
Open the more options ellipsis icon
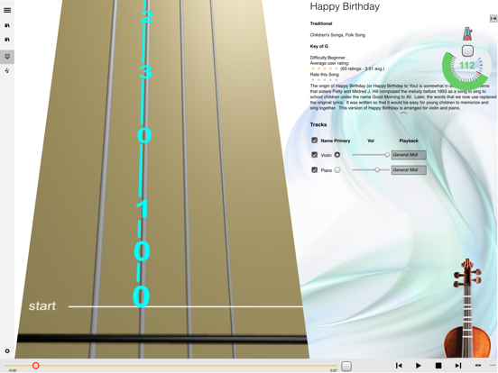493,366
